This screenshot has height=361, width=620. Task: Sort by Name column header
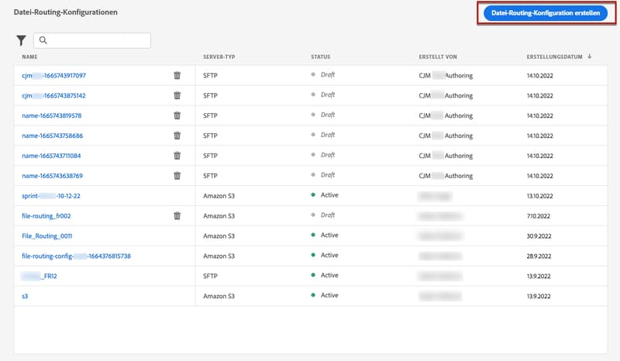[x=29, y=57]
